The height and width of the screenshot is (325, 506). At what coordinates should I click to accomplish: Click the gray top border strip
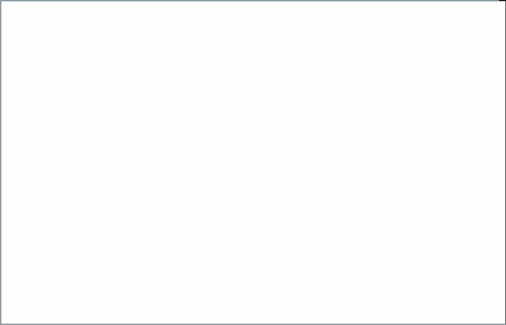250,0
